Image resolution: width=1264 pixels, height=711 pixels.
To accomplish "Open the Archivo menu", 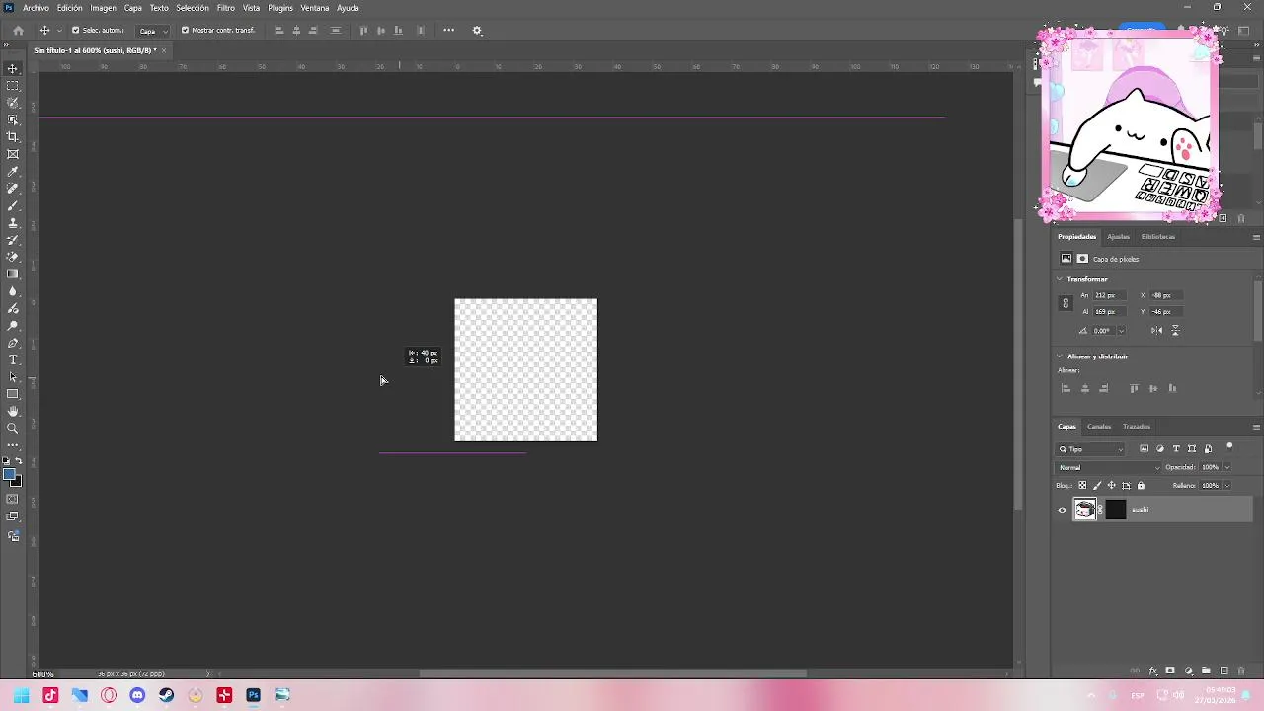I will click(36, 8).
